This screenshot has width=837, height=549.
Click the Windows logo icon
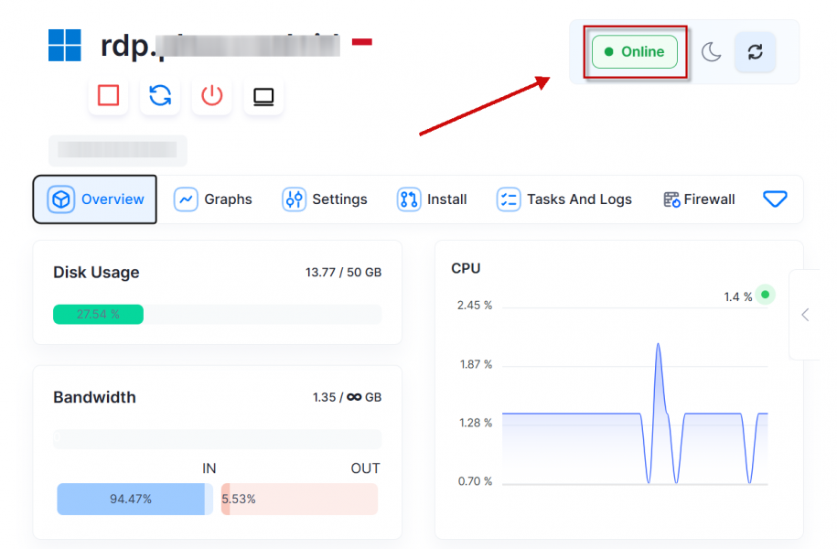[65, 45]
